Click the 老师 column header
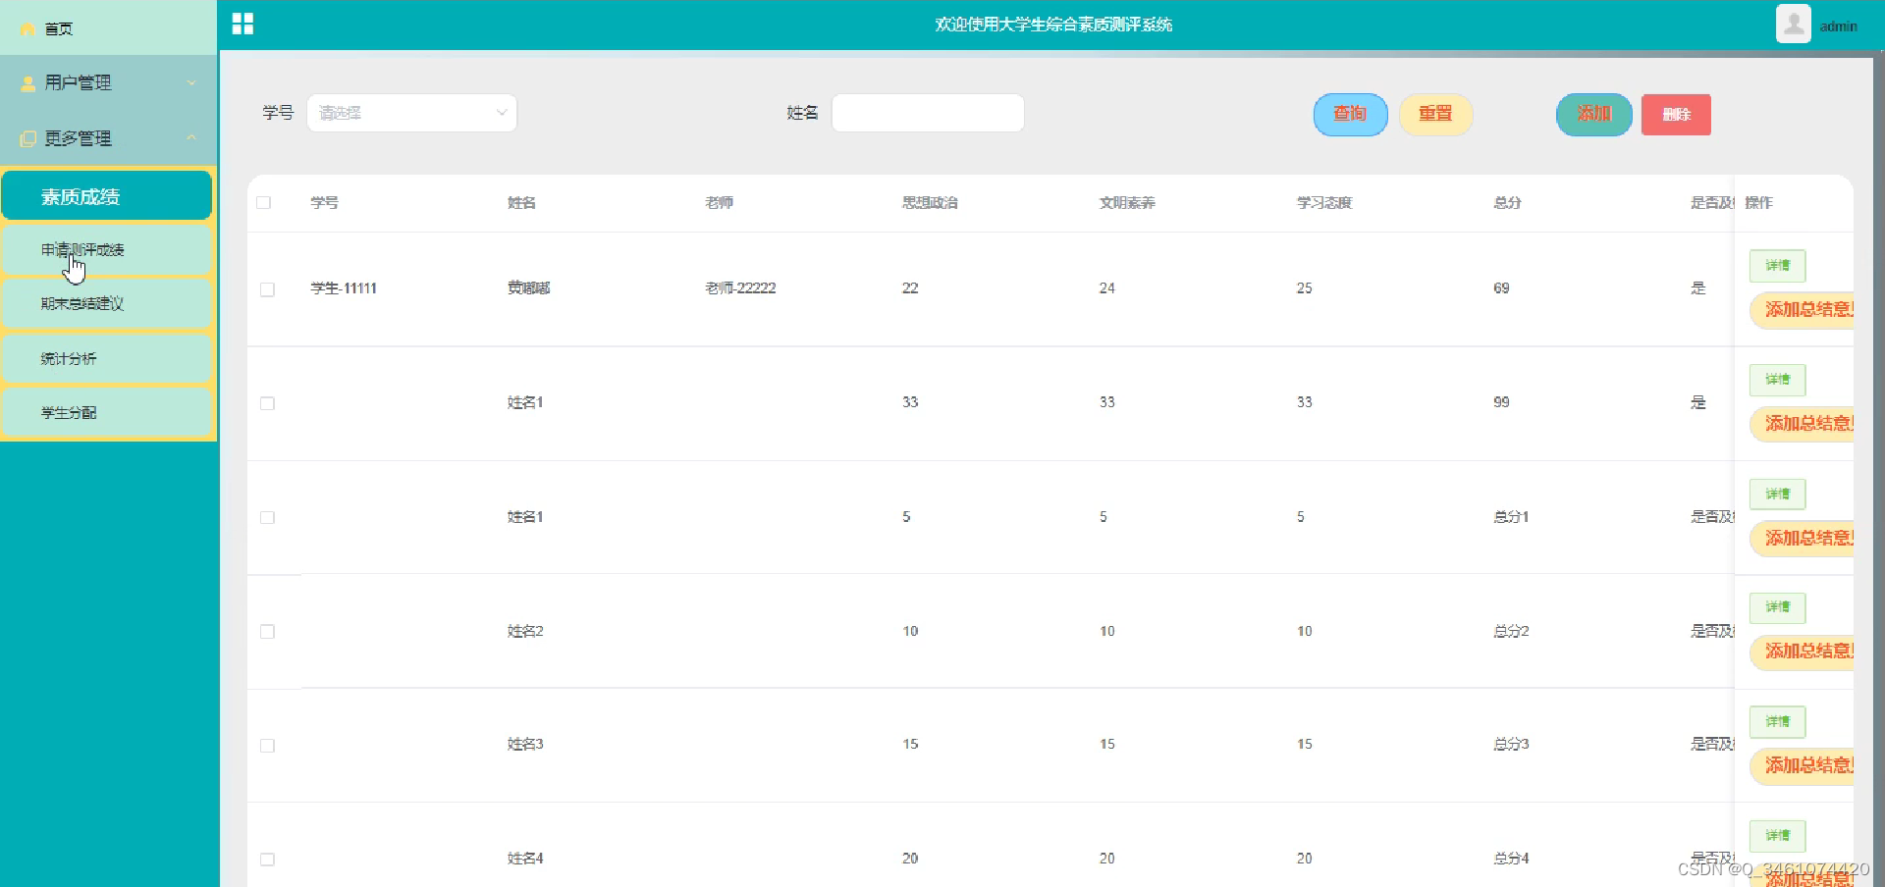This screenshot has width=1885, height=887. pos(719,203)
